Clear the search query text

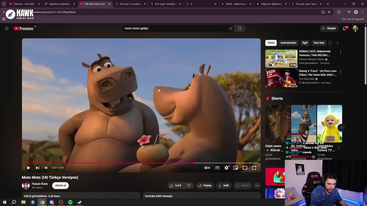point(231,28)
